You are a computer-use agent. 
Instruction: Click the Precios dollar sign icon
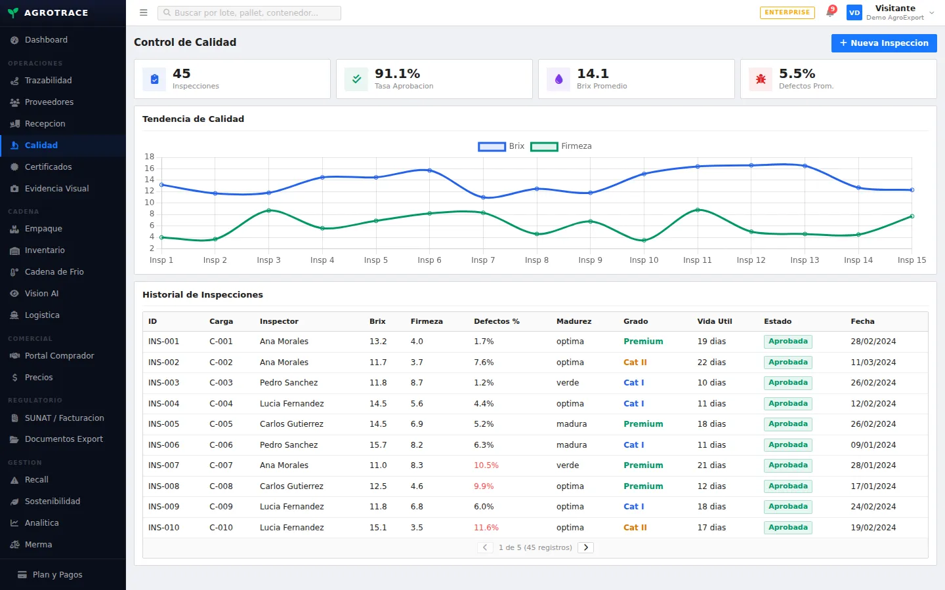14,378
